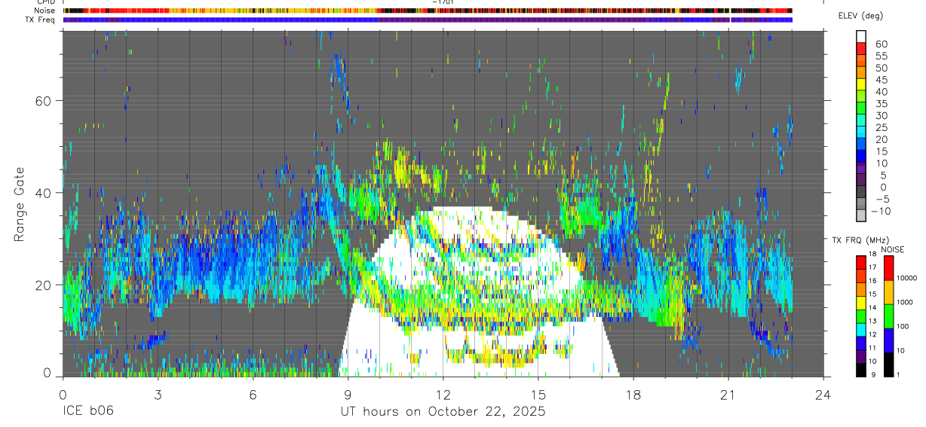The width and height of the screenshot is (926, 427).
Task: Click the 13 tick on the TX FRQ legend
Action: point(872,321)
